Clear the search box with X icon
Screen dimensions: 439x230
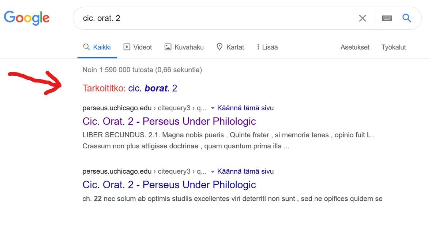tap(362, 18)
